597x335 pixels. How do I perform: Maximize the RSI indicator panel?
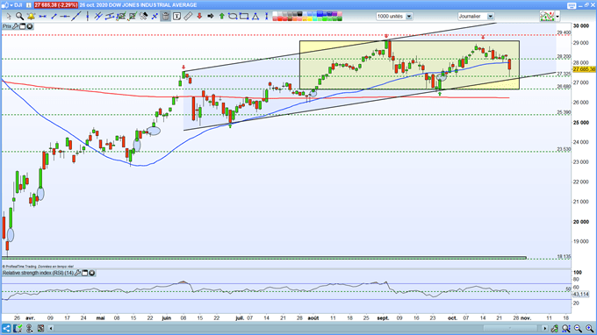85,273
